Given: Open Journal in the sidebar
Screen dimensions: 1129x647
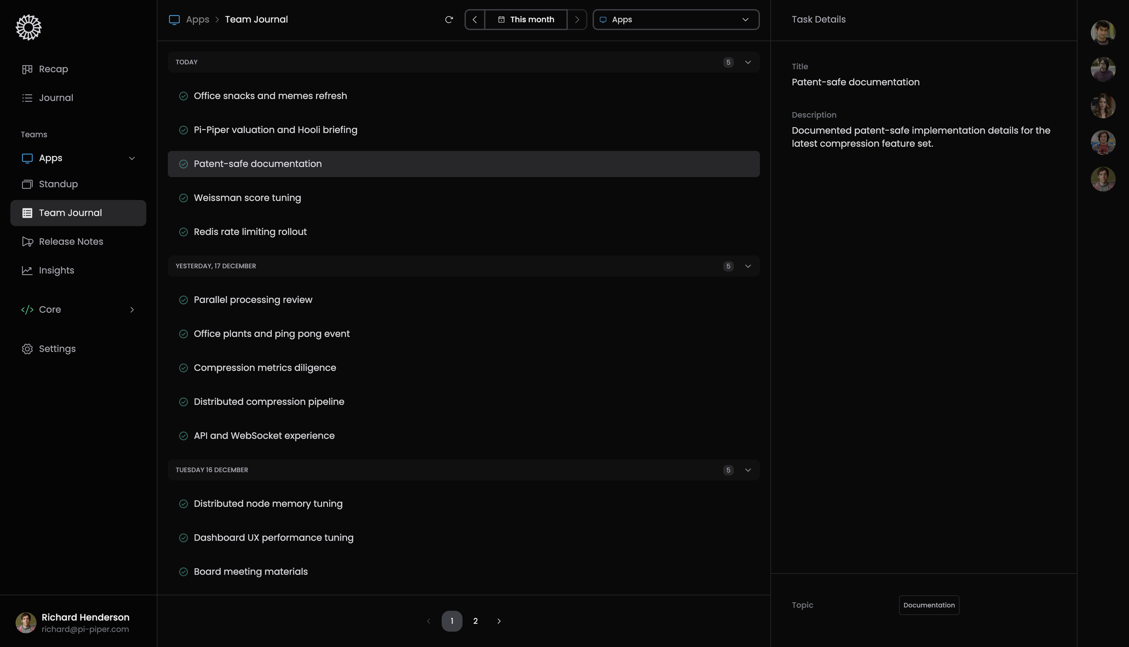Looking at the screenshot, I should coord(56,98).
